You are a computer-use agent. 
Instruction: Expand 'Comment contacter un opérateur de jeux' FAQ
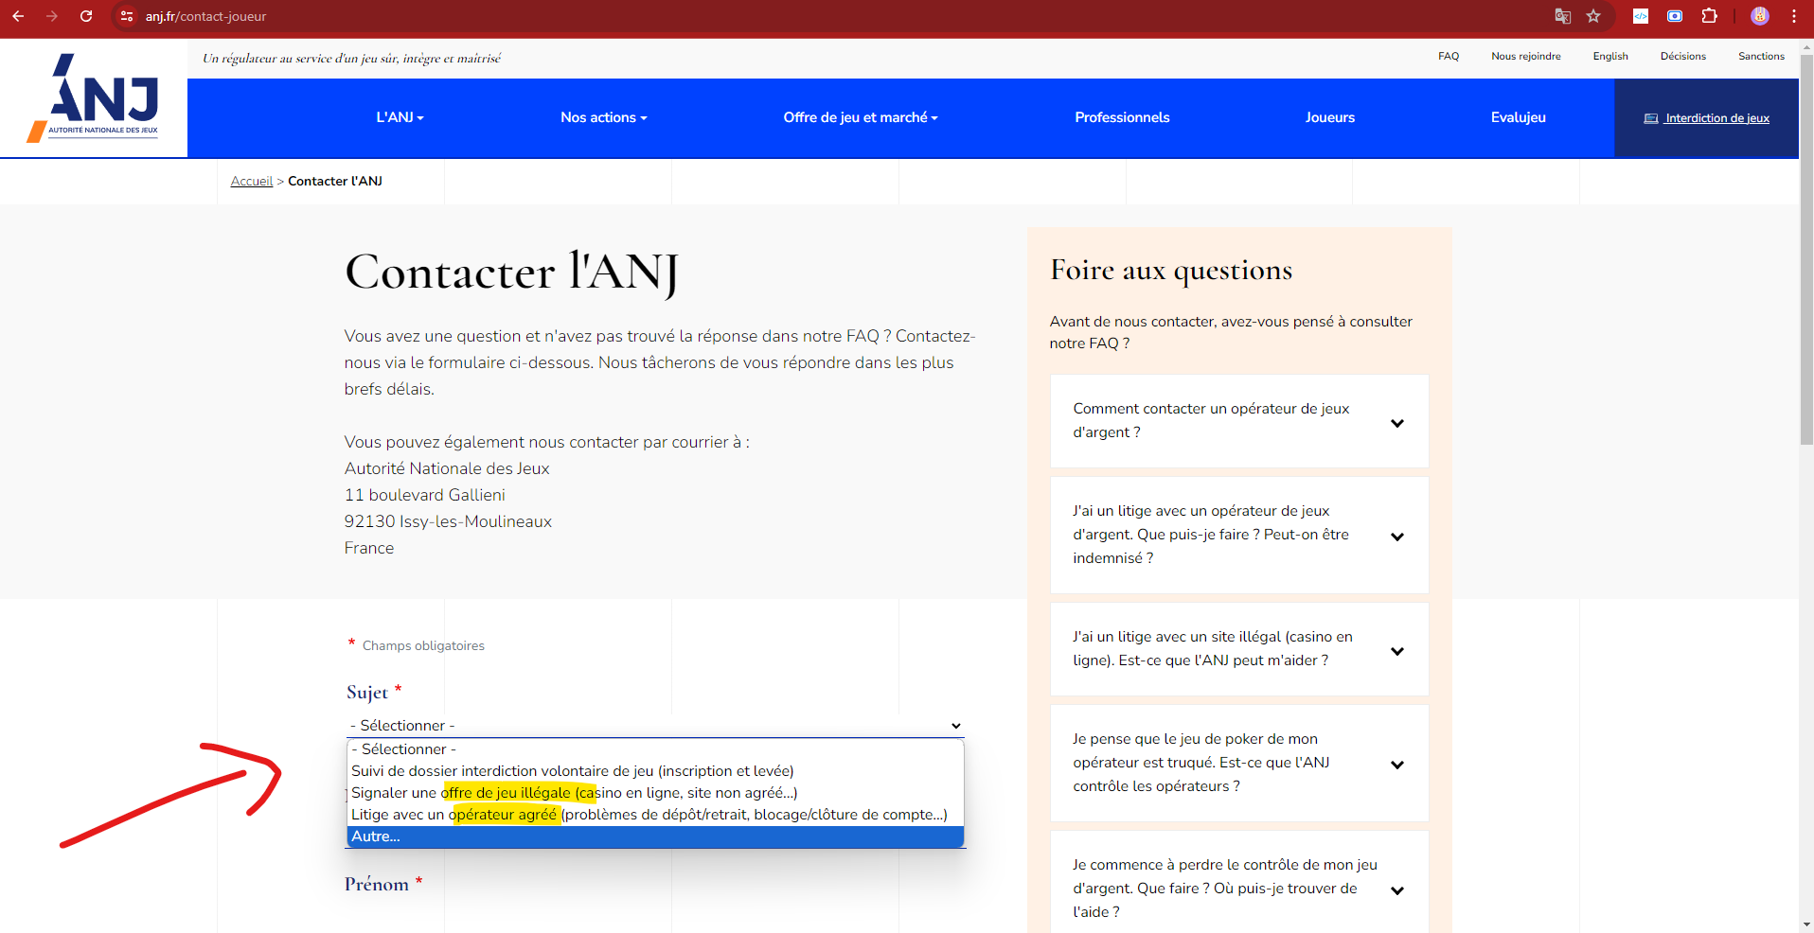(1238, 421)
